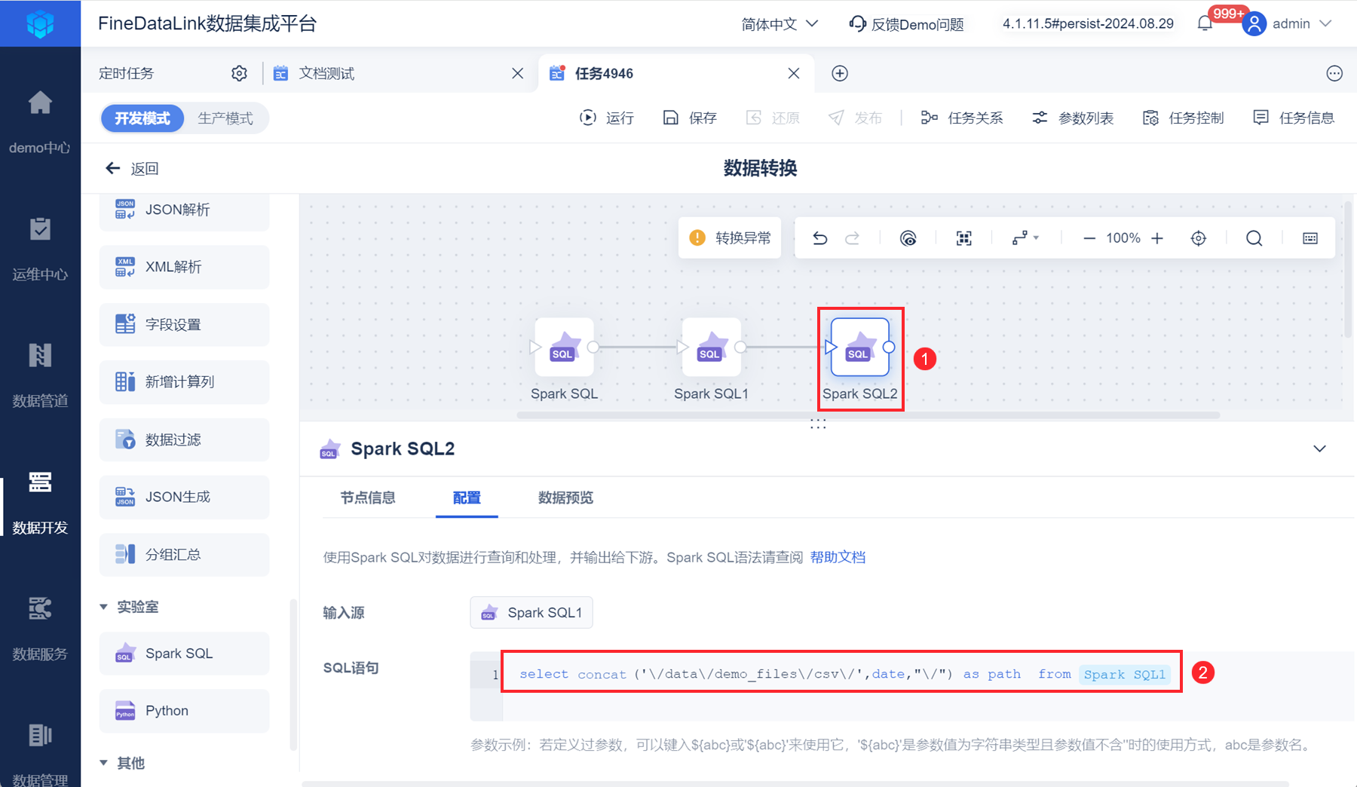Collapse the Spark SQL2 settings panel
This screenshot has width=1357, height=787.
tap(1319, 449)
